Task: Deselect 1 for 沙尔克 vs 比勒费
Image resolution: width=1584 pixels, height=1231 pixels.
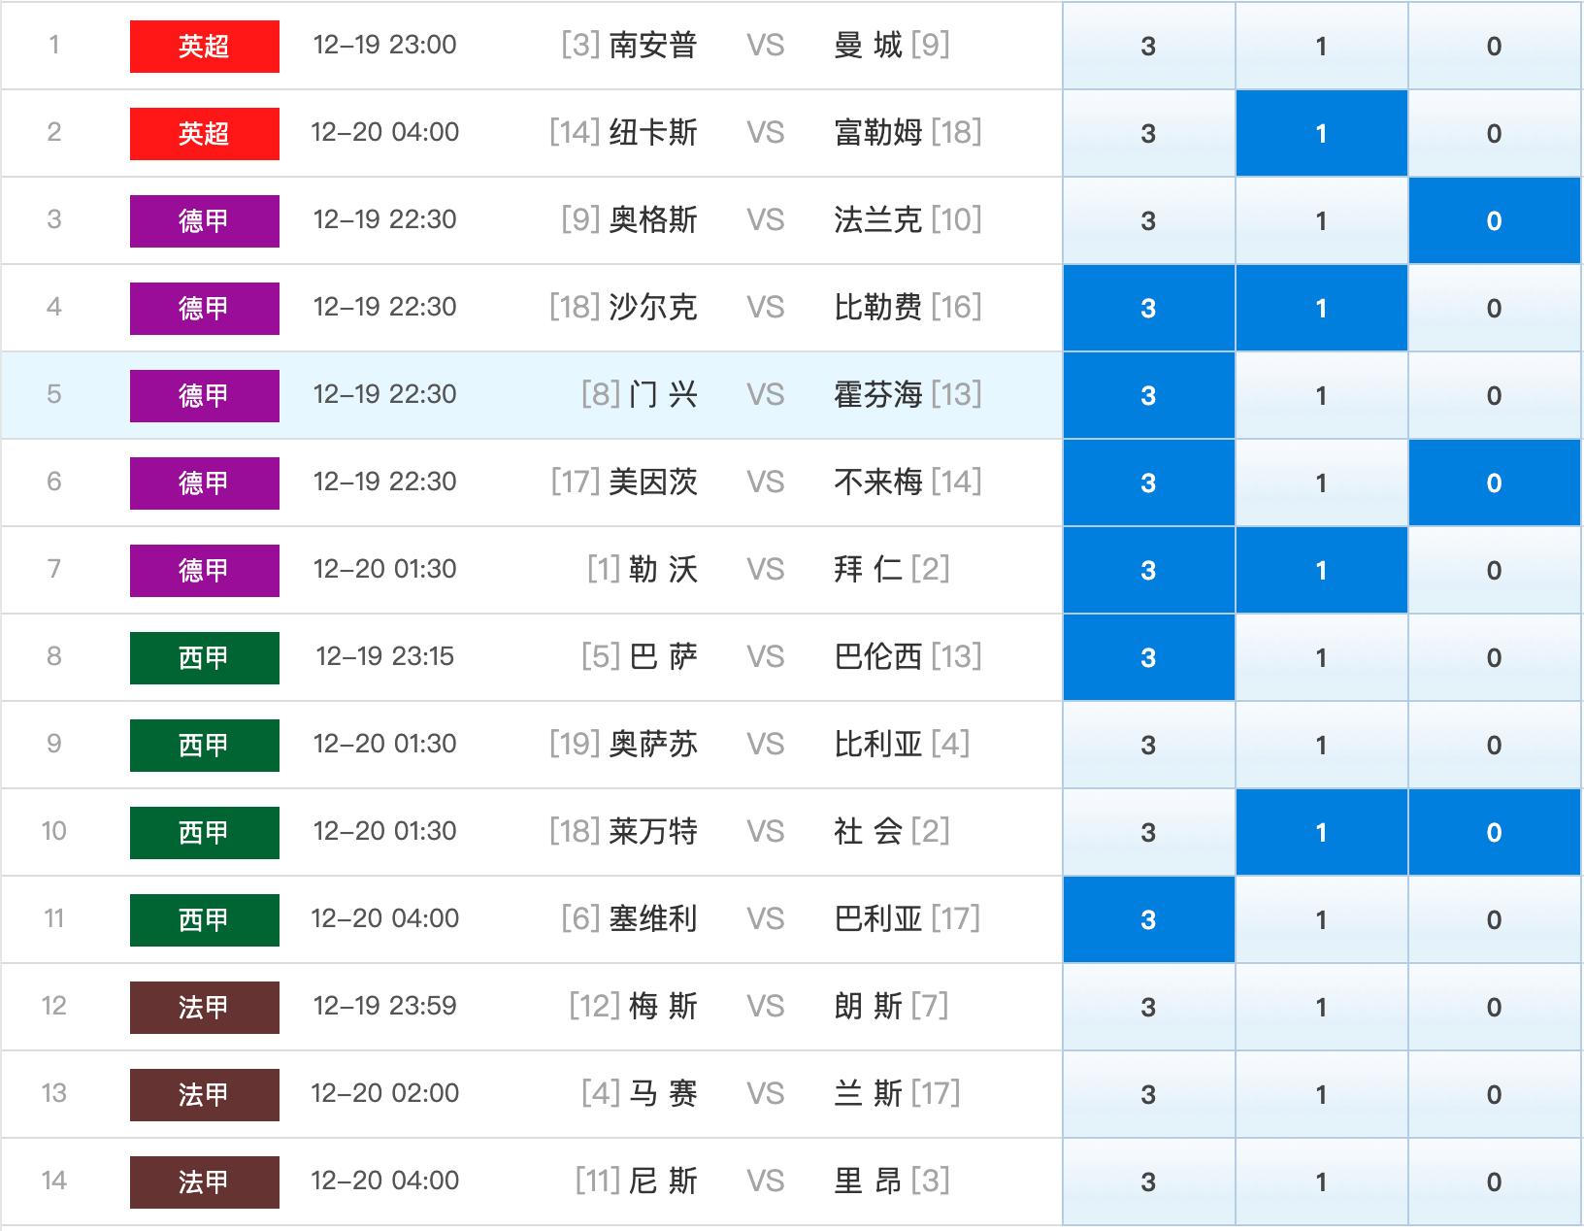Action: coord(1322,308)
